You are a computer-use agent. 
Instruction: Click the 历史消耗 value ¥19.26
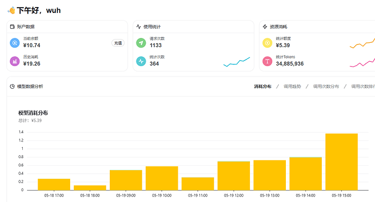32,63
